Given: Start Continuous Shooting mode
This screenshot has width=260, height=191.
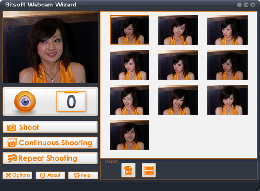Looking at the screenshot, I should click(x=50, y=143).
